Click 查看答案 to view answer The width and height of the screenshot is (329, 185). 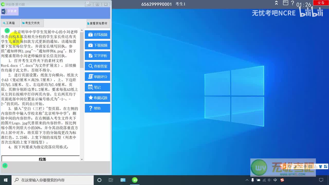pyautogui.click(x=97, y=66)
